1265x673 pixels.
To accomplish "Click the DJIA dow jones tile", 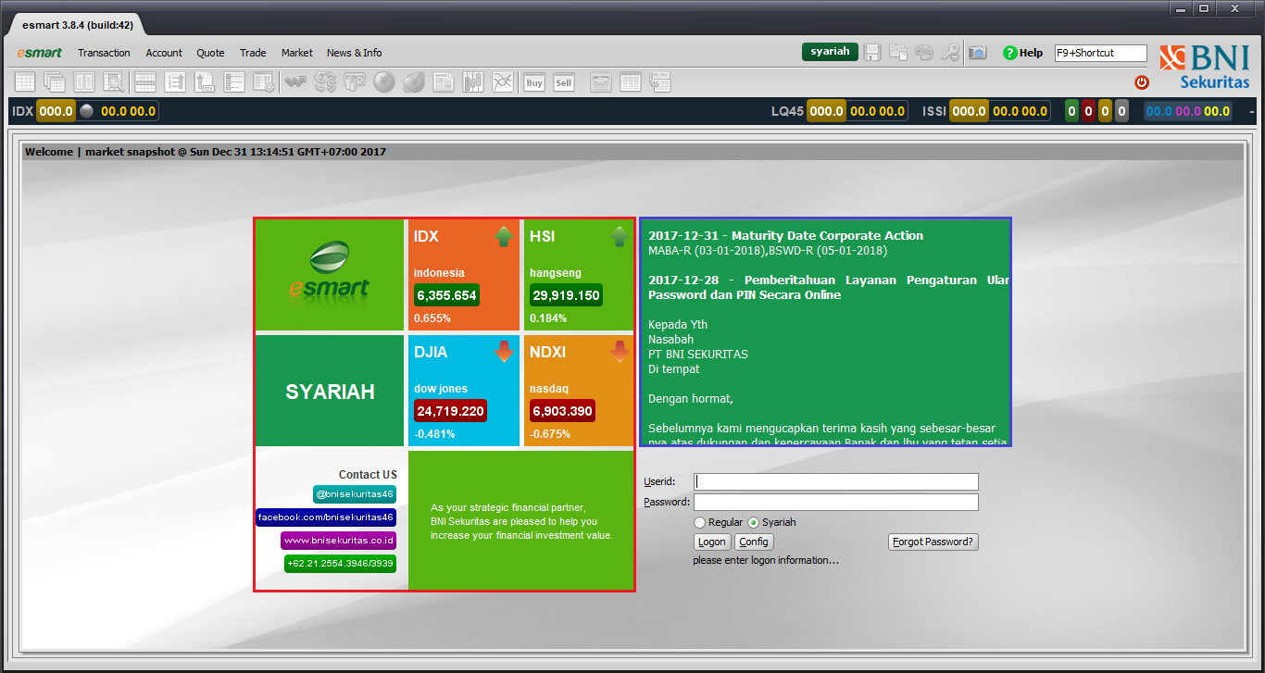I will (x=464, y=391).
